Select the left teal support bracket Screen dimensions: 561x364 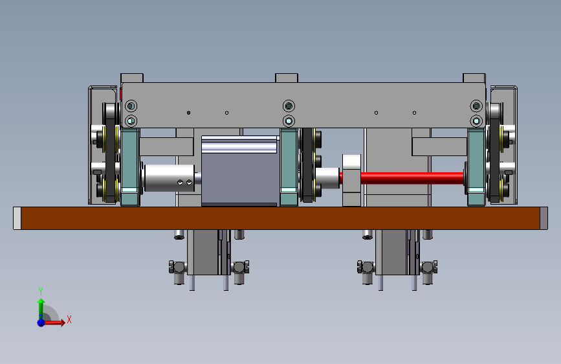click(130, 167)
